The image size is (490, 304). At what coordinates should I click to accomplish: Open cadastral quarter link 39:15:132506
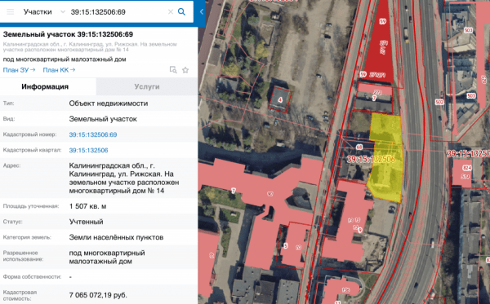point(88,150)
